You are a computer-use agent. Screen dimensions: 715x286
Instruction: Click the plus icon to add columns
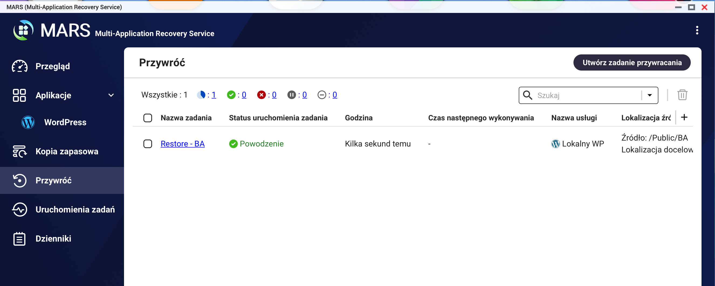[x=684, y=117]
